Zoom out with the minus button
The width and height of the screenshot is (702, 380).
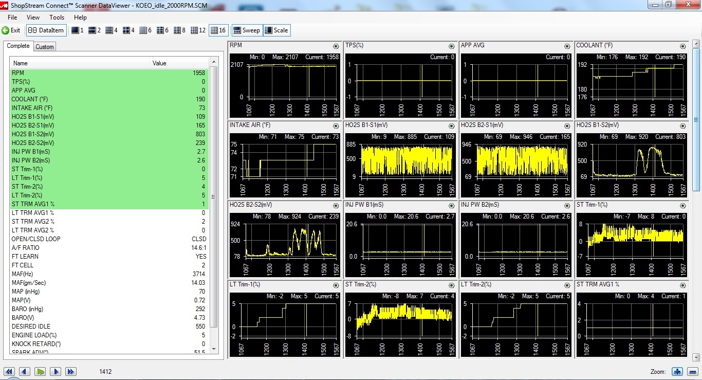point(692,372)
